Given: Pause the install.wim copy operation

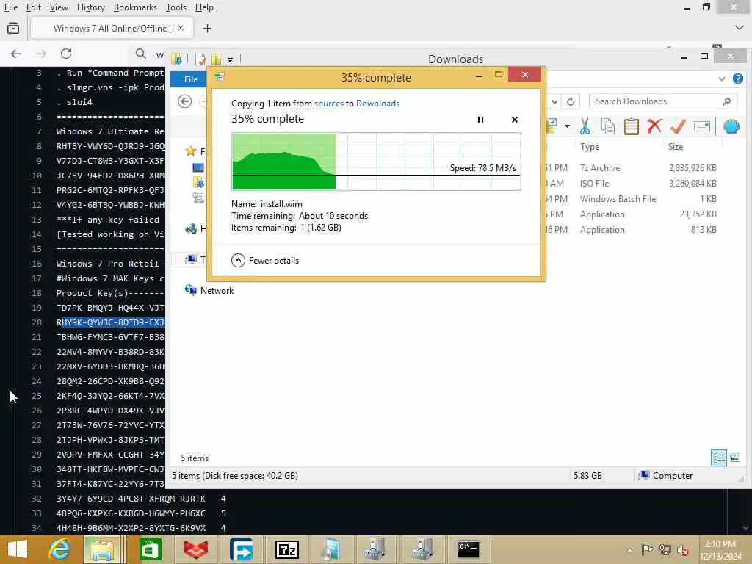Looking at the screenshot, I should click(480, 120).
